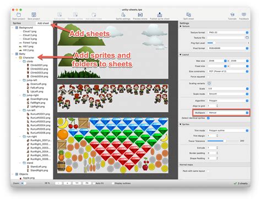The image size is (261, 201).
Task: Click the Publish sprite sheet icon
Action: pos(160,14)
